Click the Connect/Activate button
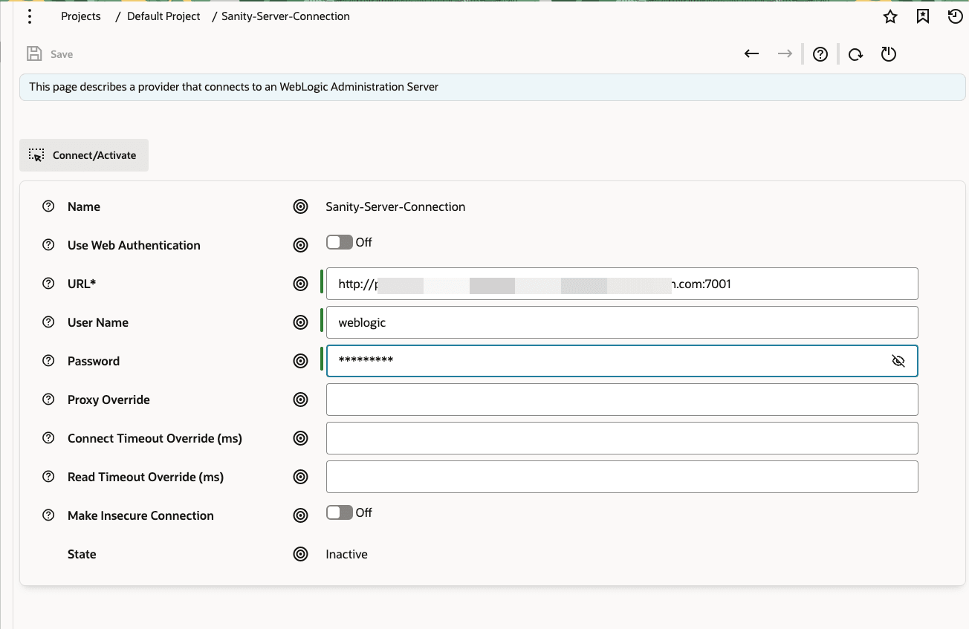The image size is (969, 629). [x=84, y=155]
